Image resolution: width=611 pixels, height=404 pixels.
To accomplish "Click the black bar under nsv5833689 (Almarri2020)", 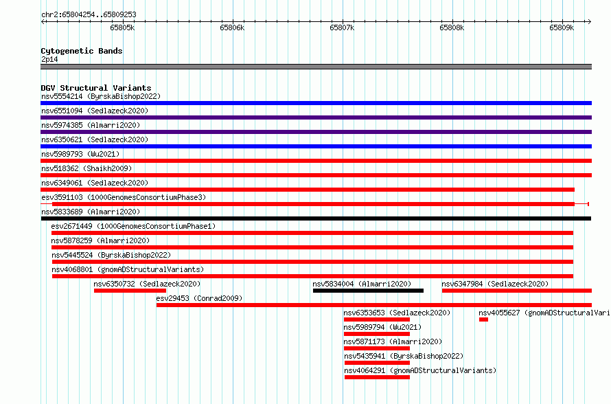I will pos(316,218).
